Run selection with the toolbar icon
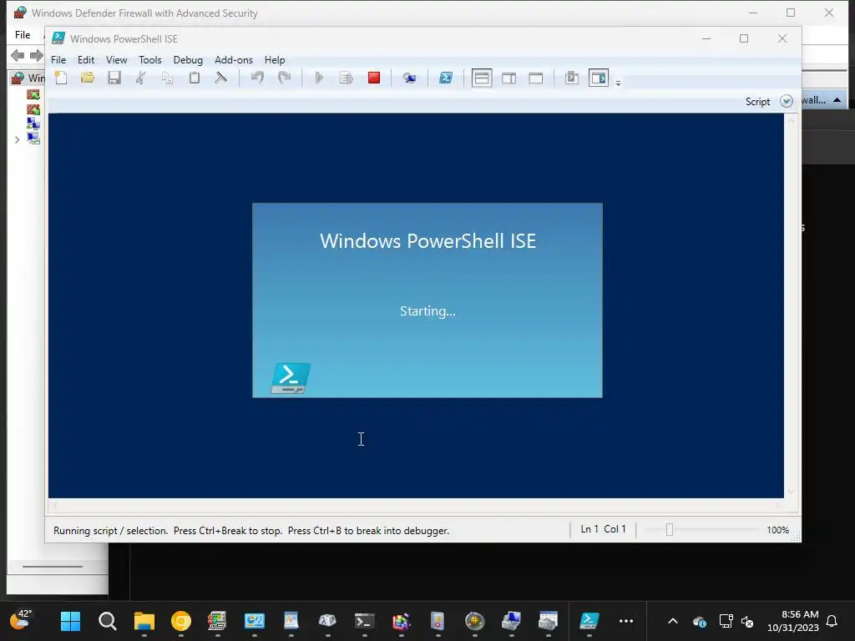 [347, 78]
